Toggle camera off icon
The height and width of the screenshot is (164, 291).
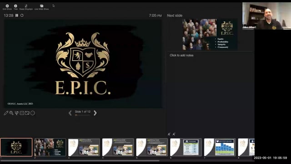[x=27, y=113]
